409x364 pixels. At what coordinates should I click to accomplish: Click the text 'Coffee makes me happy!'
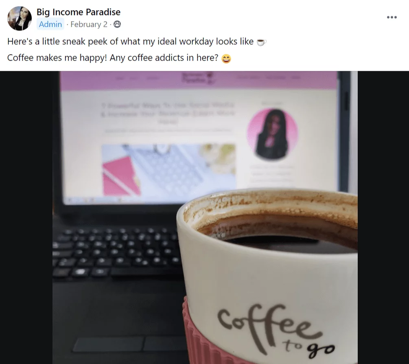[57, 58]
